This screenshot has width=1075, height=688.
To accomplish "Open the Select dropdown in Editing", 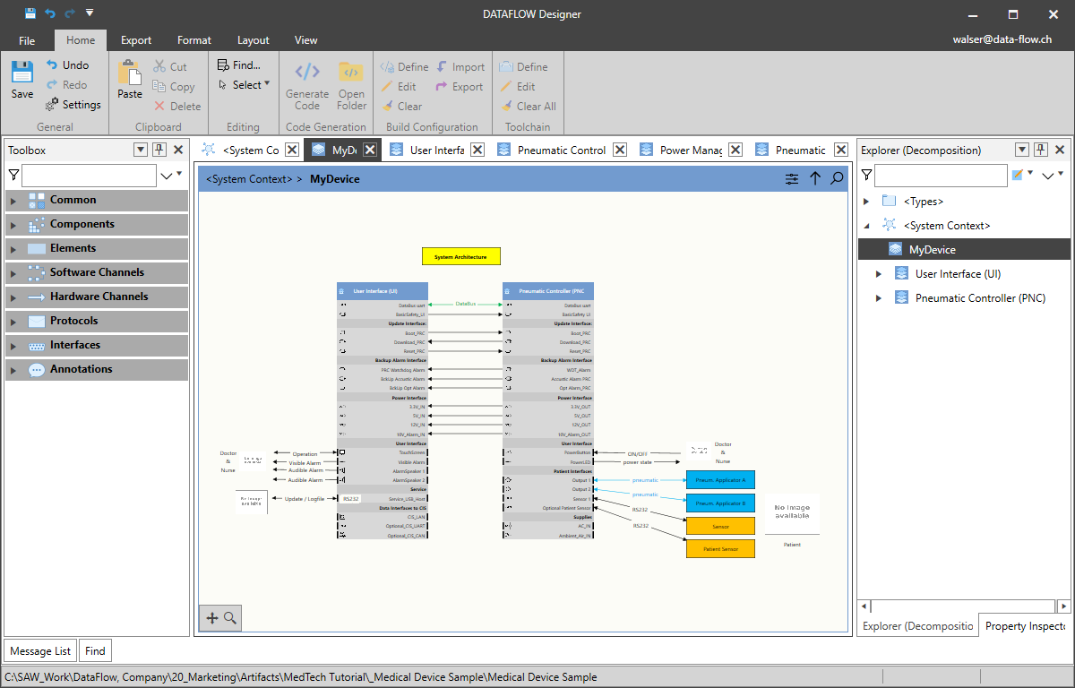I will pyautogui.click(x=245, y=85).
